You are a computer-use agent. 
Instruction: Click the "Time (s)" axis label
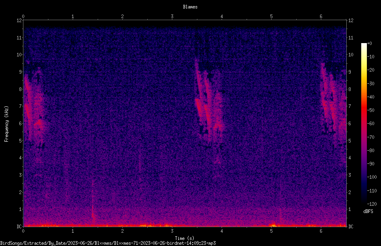click(x=185, y=238)
